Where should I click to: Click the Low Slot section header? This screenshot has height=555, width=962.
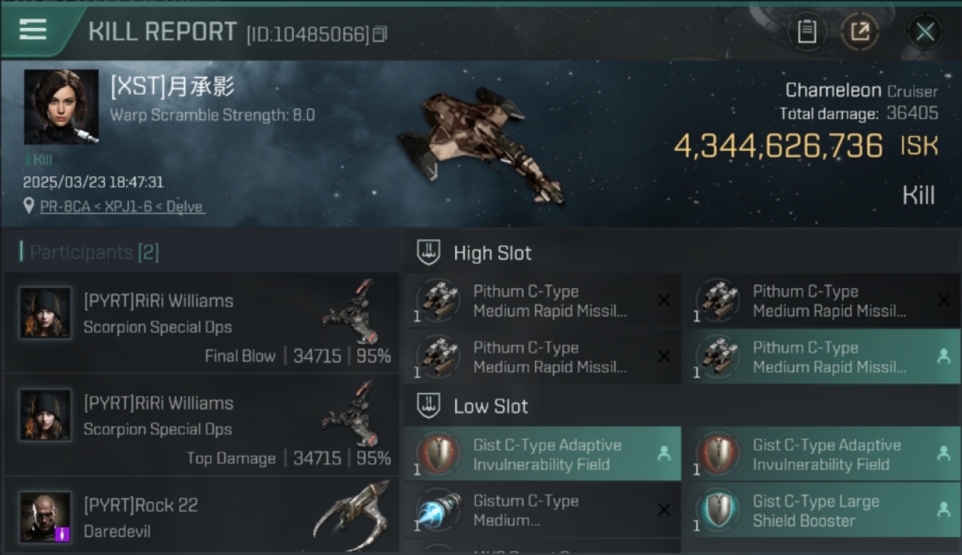[x=491, y=406]
